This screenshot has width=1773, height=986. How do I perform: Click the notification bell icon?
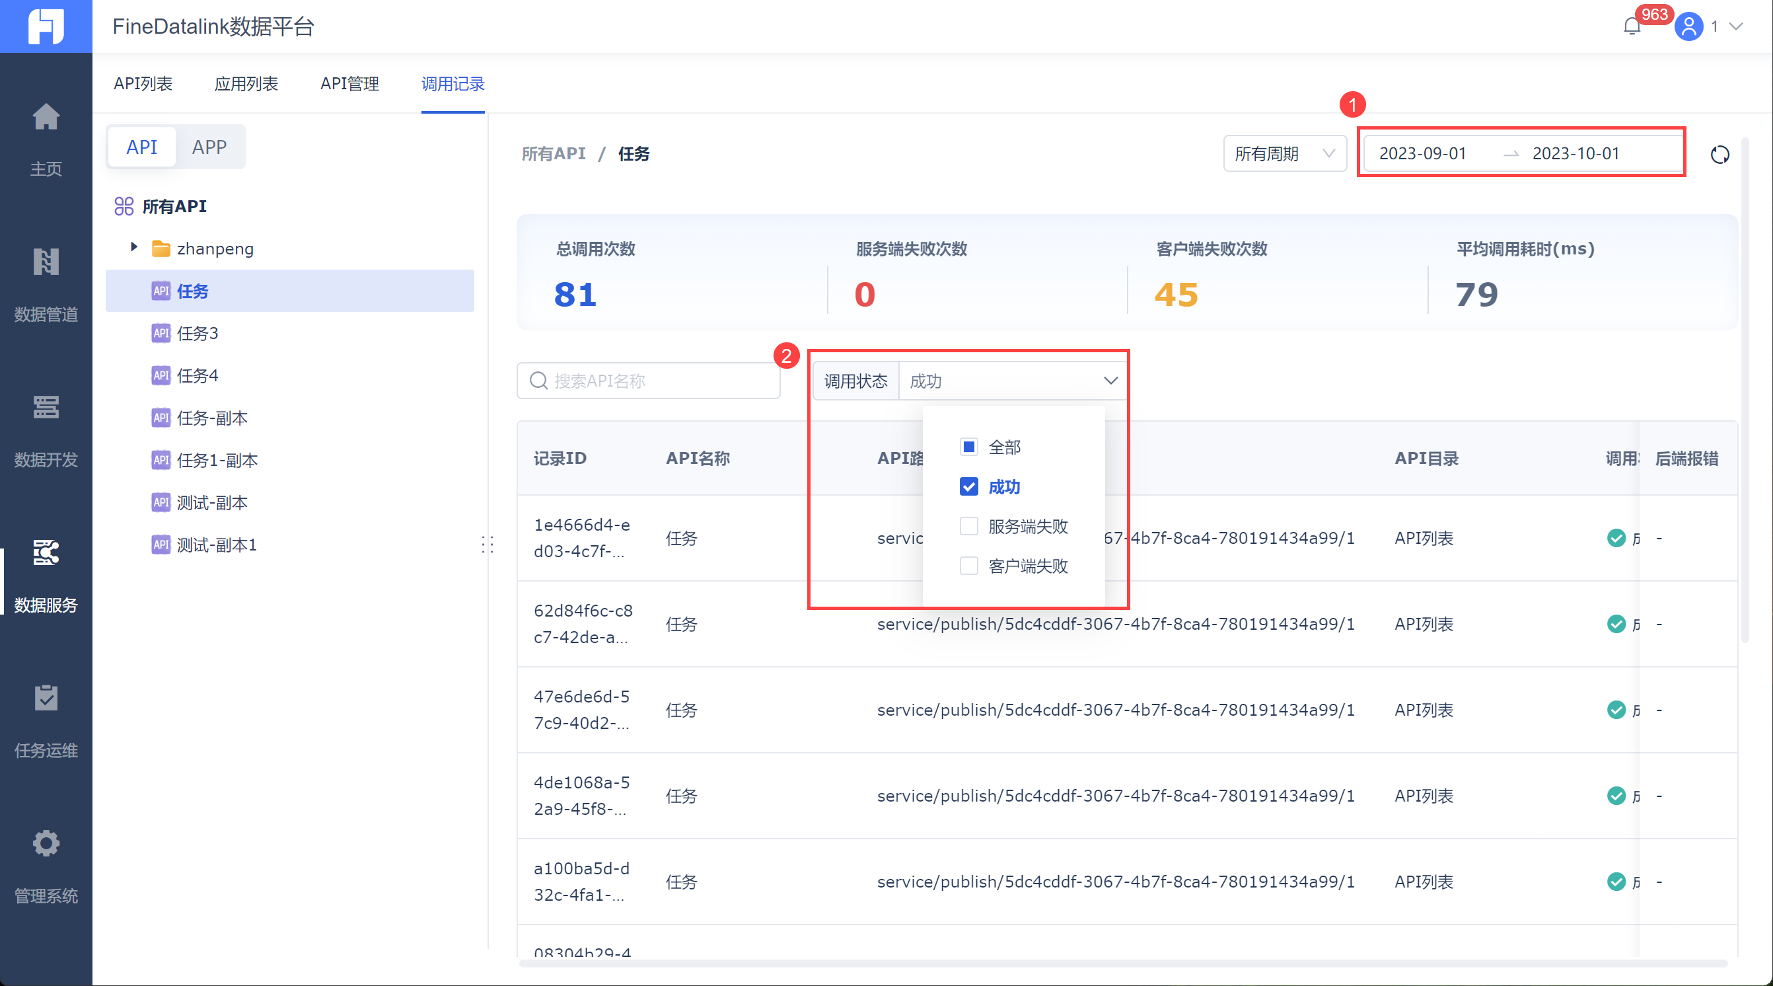[1632, 27]
